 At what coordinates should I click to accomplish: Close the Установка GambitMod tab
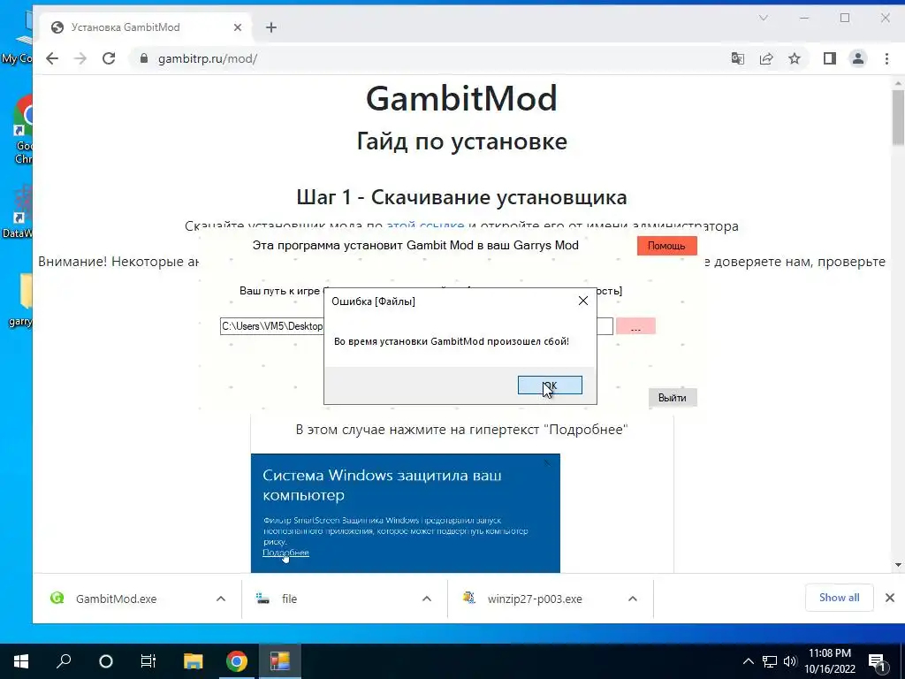tap(237, 27)
